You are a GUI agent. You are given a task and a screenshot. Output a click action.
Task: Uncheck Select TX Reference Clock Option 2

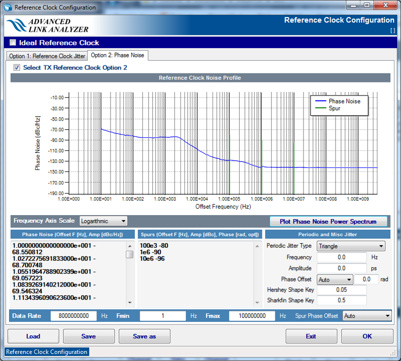pyautogui.click(x=17, y=67)
